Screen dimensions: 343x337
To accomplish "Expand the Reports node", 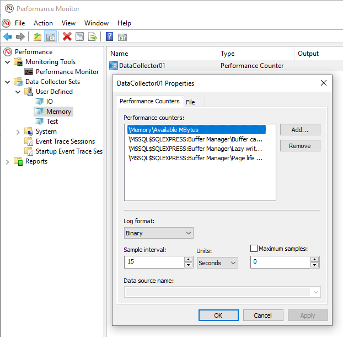I will point(7,162).
